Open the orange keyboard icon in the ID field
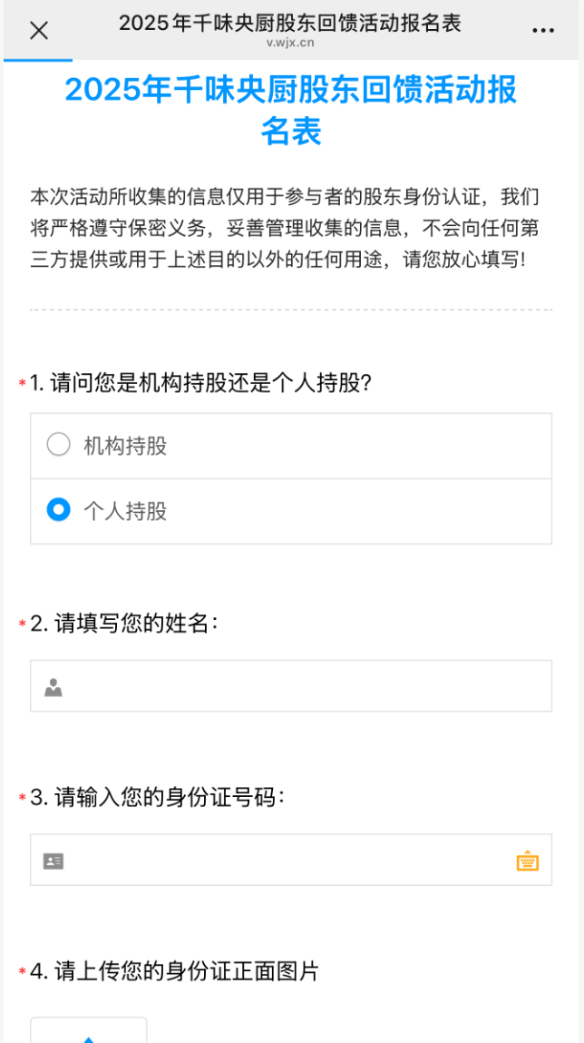Image resolution: width=584 pixels, height=1043 pixels. [x=528, y=861]
